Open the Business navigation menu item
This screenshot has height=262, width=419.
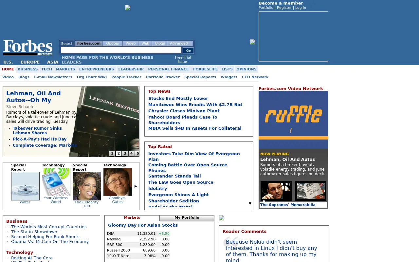tap(28, 69)
